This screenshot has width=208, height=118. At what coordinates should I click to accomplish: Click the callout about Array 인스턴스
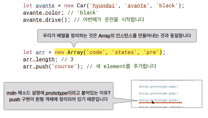coord(117,36)
